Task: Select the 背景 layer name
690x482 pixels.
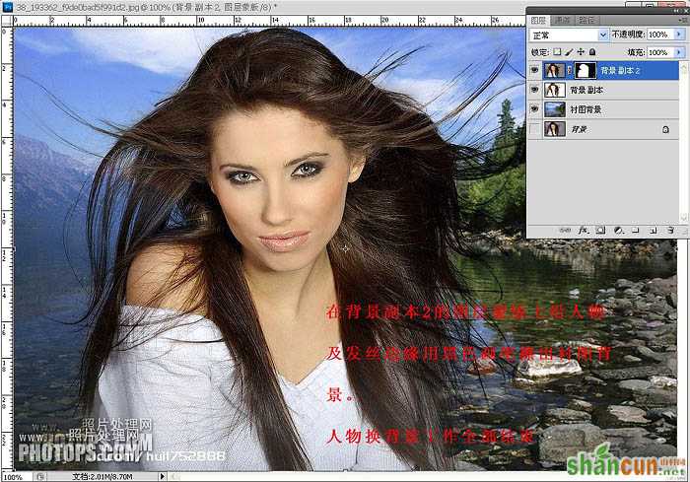Action: click(x=579, y=129)
